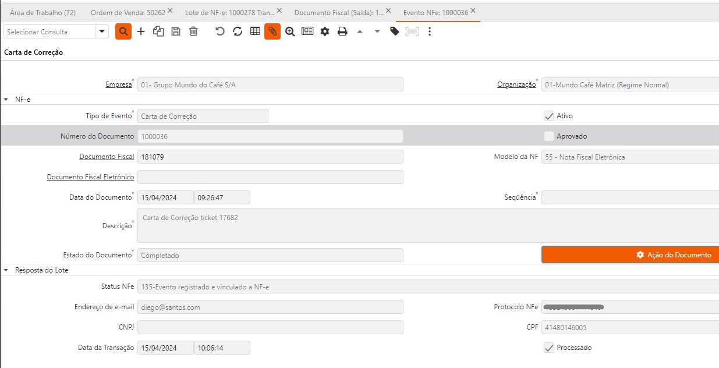Open the Área de Trabalho (72) tab
Screen dimensions: 719x368
point(42,12)
